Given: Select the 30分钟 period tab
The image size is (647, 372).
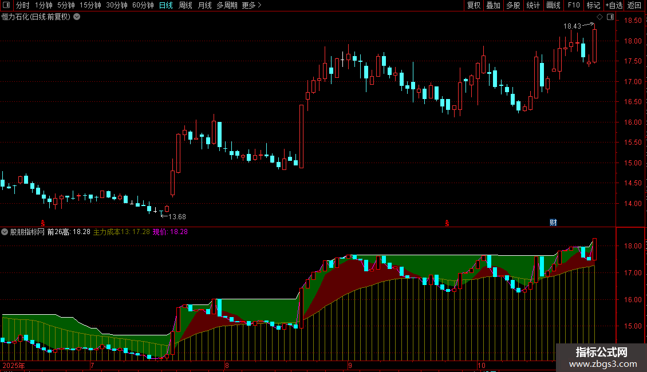Looking at the screenshot, I should 117,5.
